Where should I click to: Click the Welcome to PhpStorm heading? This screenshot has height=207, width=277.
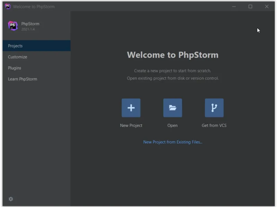(x=172, y=55)
